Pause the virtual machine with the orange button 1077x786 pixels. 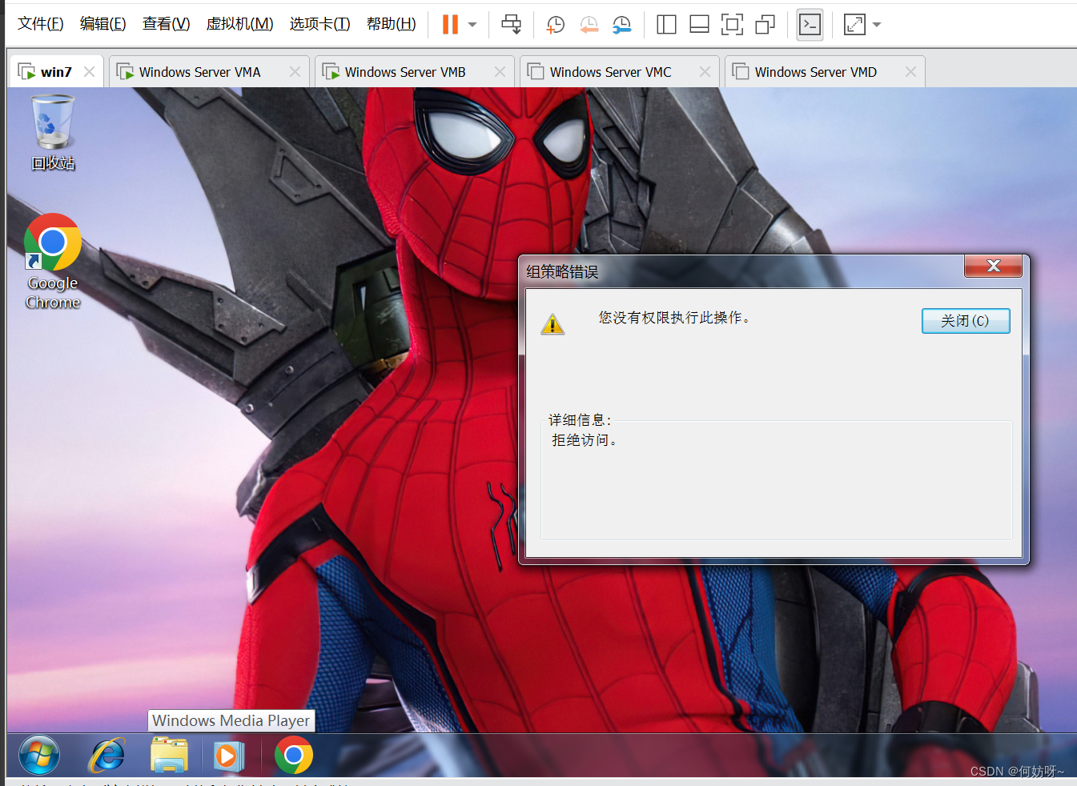pyautogui.click(x=450, y=25)
